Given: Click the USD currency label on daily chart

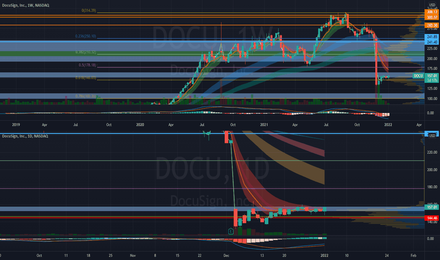Looking at the screenshot, I should 432,136.
